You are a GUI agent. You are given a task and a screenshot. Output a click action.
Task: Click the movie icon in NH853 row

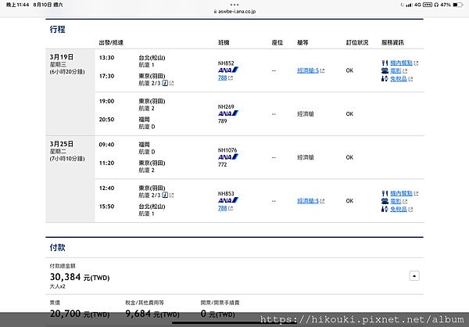pos(385,201)
